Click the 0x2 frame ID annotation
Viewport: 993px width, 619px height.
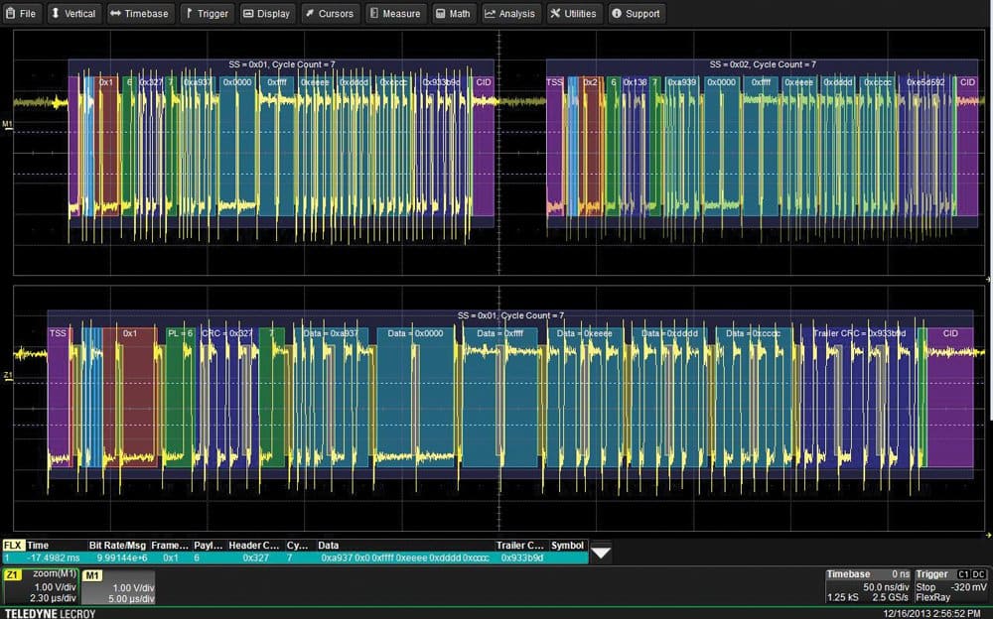pos(590,82)
